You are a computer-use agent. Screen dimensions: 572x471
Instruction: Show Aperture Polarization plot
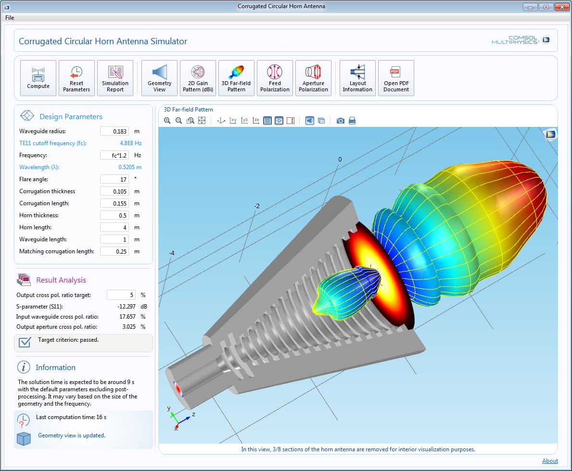coord(313,78)
